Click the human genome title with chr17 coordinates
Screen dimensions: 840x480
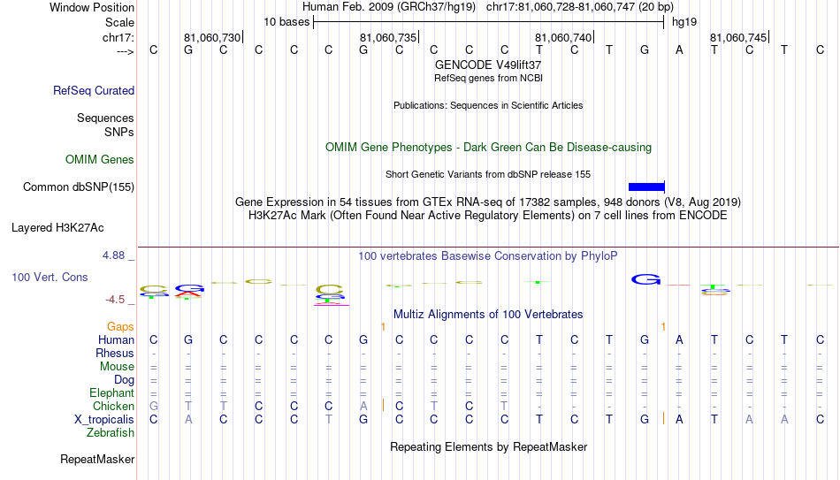488,7
